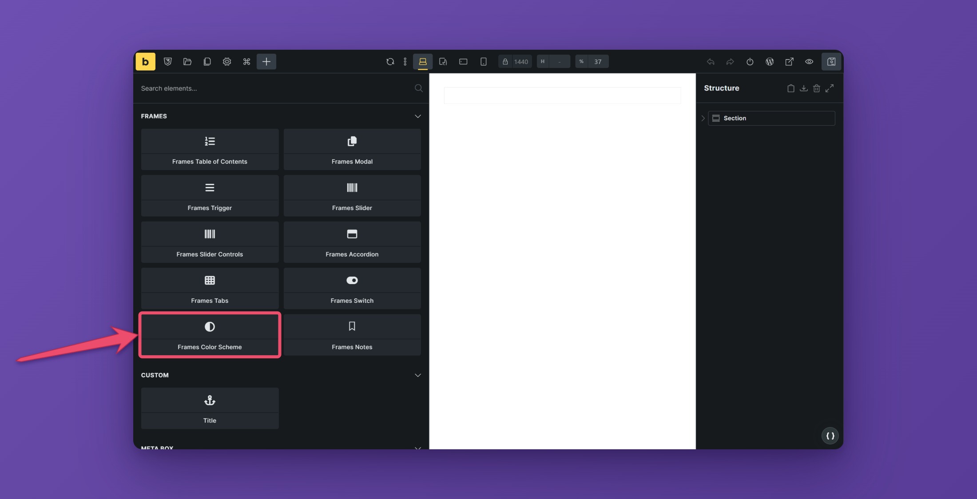Add Frames Table of Contents element
977x499 pixels.
click(x=210, y=149)
